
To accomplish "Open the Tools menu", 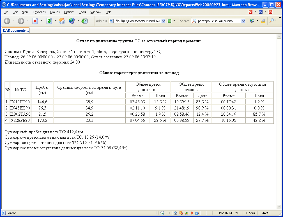I will (x=82, y=12).
